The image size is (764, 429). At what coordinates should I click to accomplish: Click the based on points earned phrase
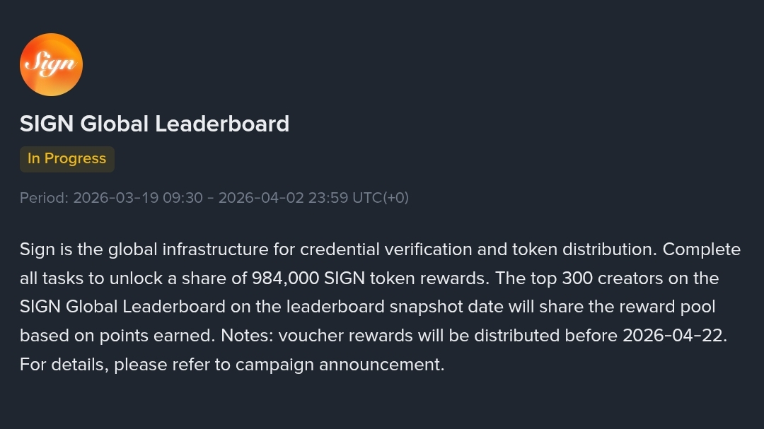(115, 336)
